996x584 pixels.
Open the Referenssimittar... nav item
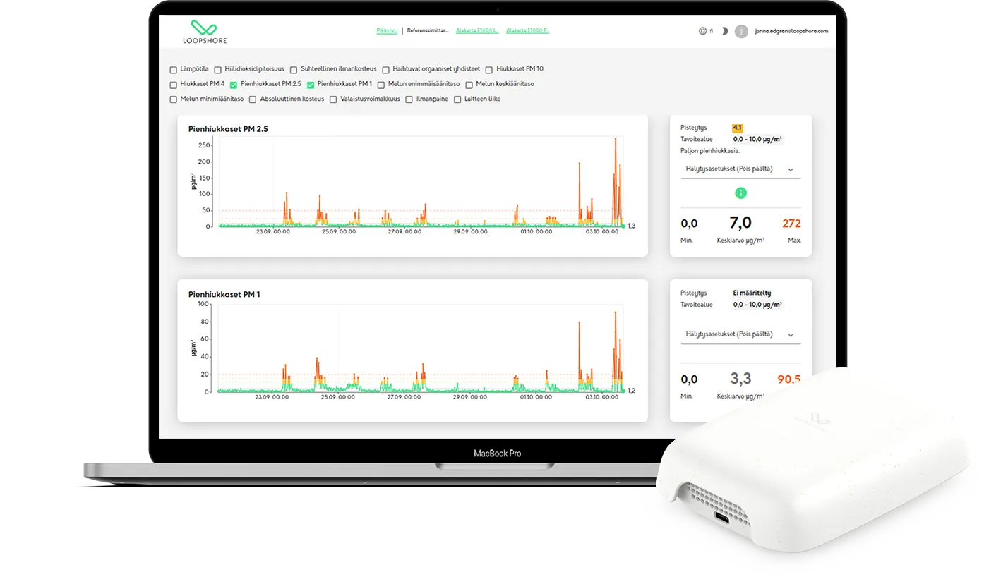[x=428, y=31]
